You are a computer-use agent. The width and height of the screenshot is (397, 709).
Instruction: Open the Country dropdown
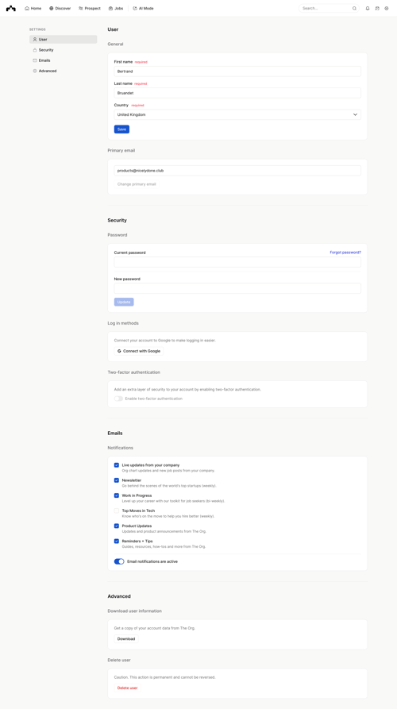[x=237, y=114]
